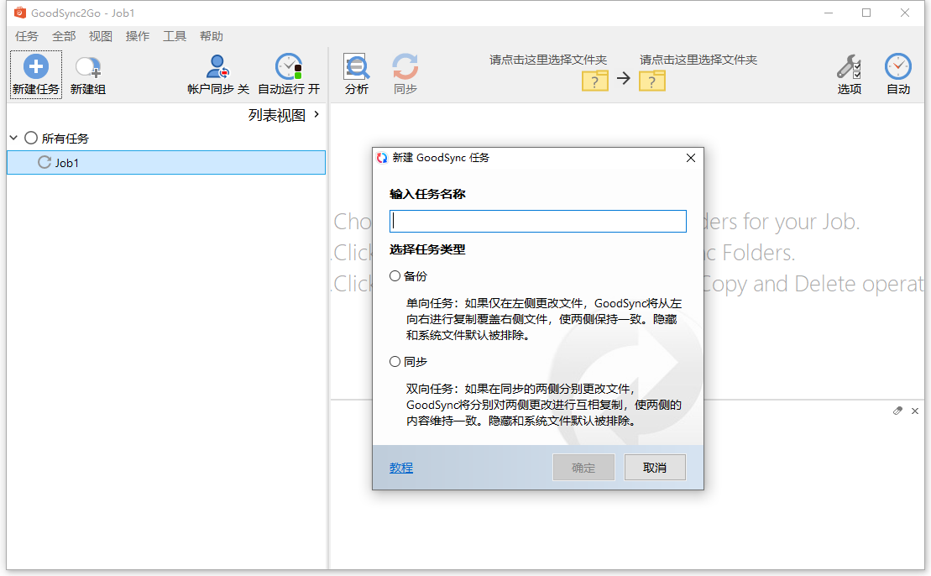Open the 工具 menu
Viewport: 931px width, 576px height.
[175, 36]
